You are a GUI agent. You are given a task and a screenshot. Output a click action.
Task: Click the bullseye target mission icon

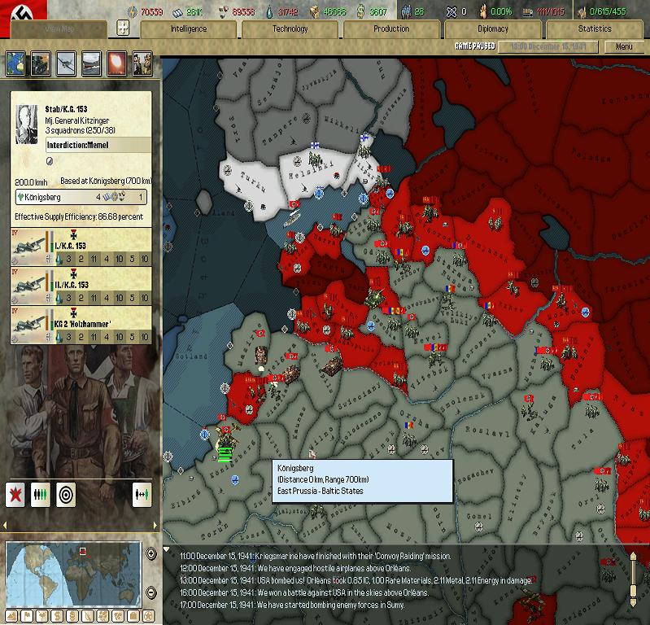[x=66, y=494]
